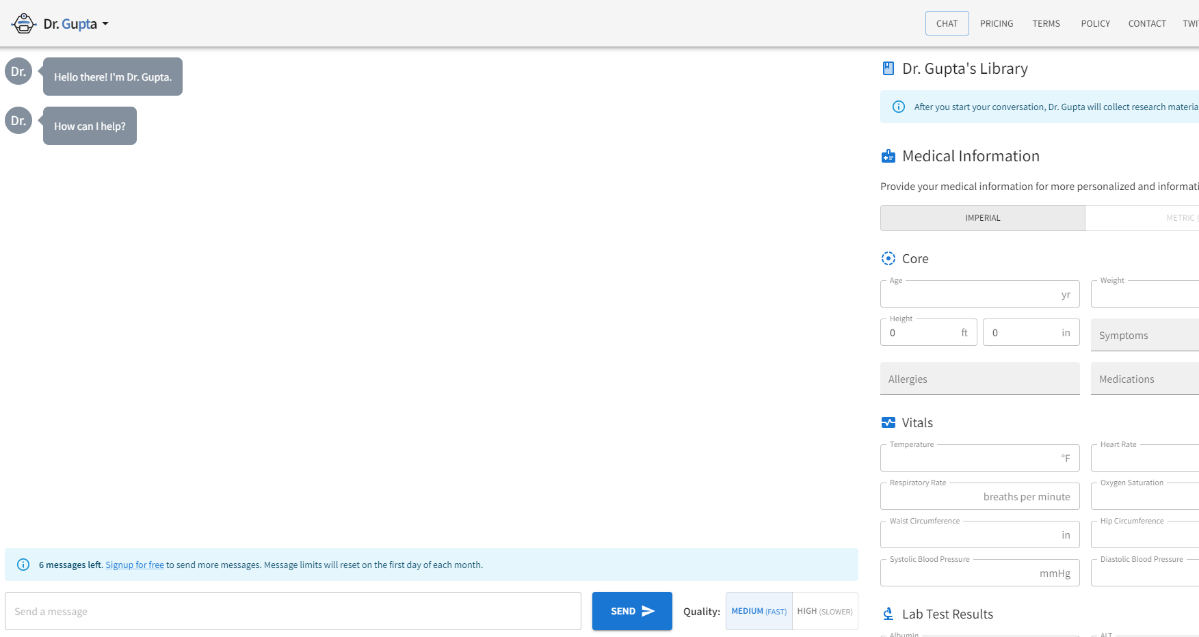
Task: Click the info icon beside messages left
Action: click(23, 565)
